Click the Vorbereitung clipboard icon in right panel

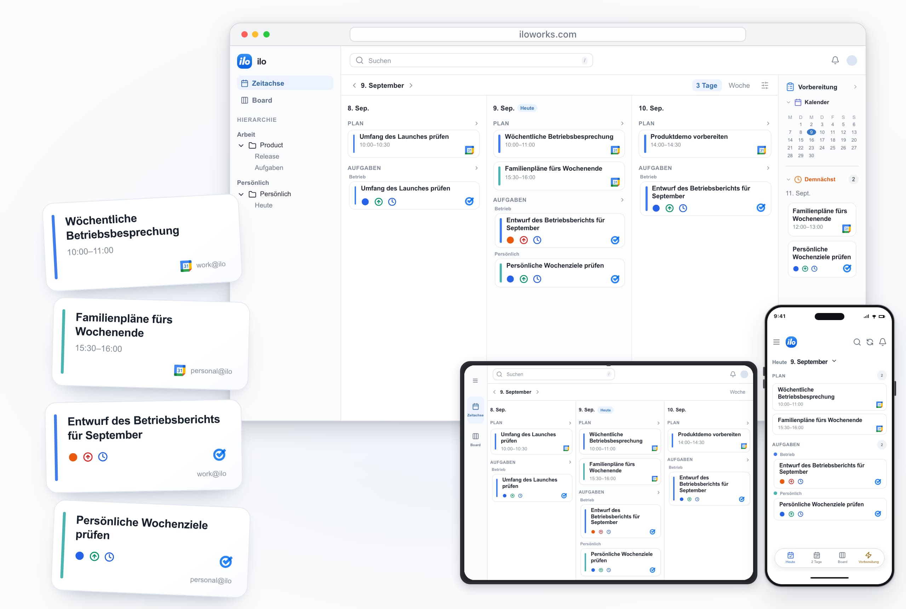click(790, 87)
